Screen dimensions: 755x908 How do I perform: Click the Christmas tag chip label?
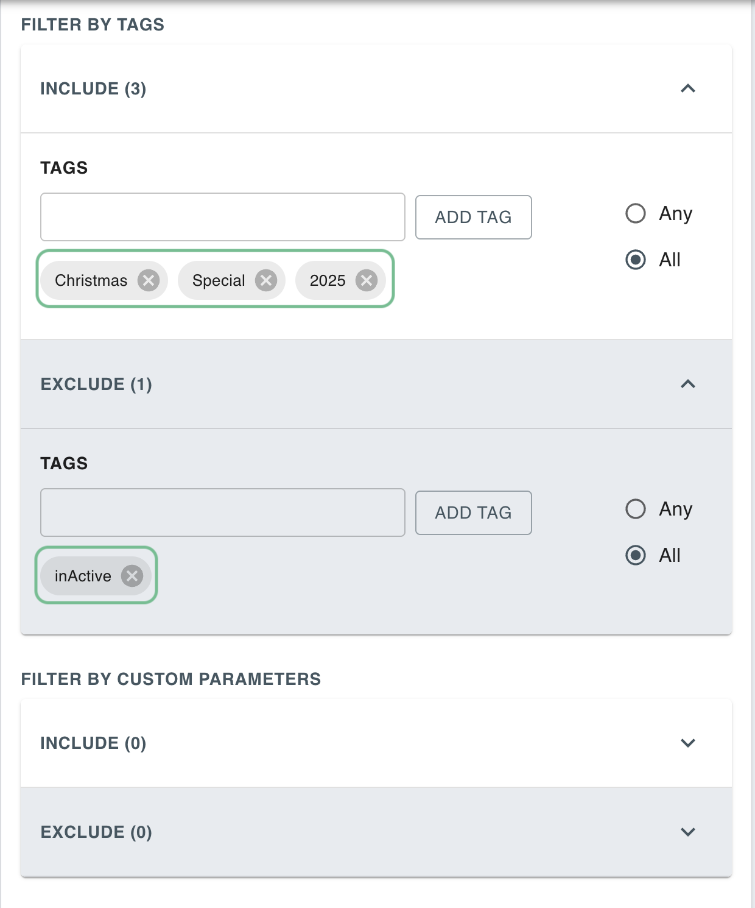click(x=91, y=280)
